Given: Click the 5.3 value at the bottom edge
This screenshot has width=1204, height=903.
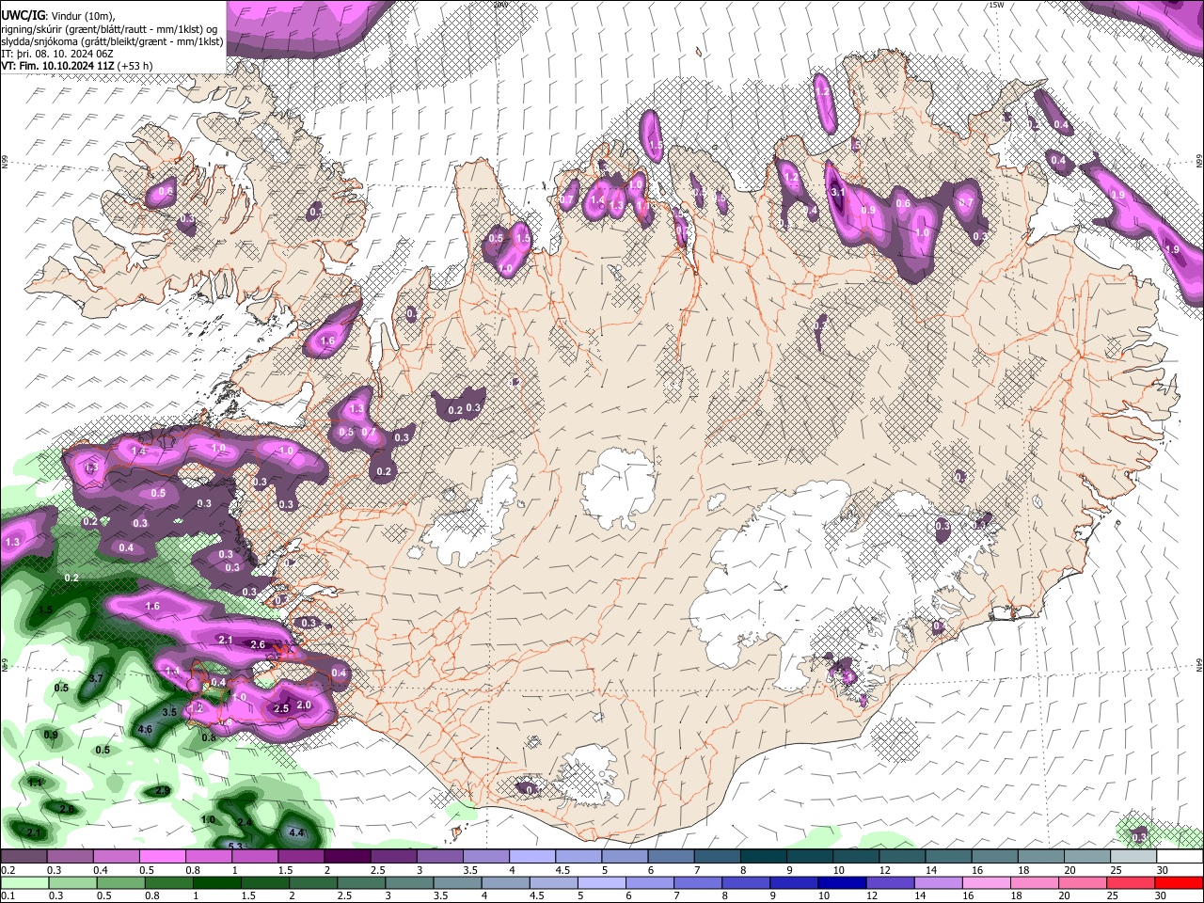Looking at the screenshot, I should coord(236,846).
